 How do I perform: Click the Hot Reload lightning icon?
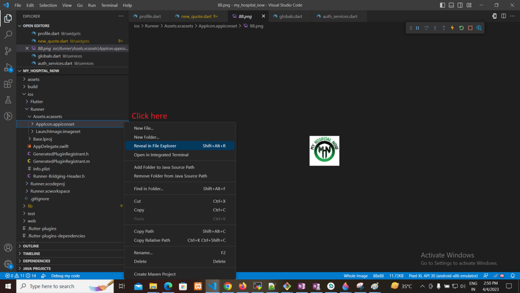tap(452, 28)
